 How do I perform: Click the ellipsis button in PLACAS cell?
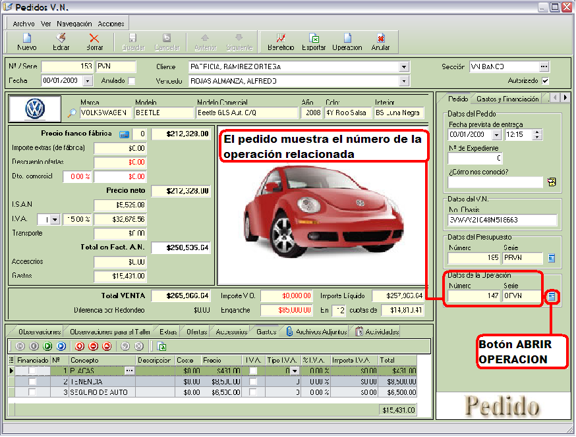pos(129,371)
